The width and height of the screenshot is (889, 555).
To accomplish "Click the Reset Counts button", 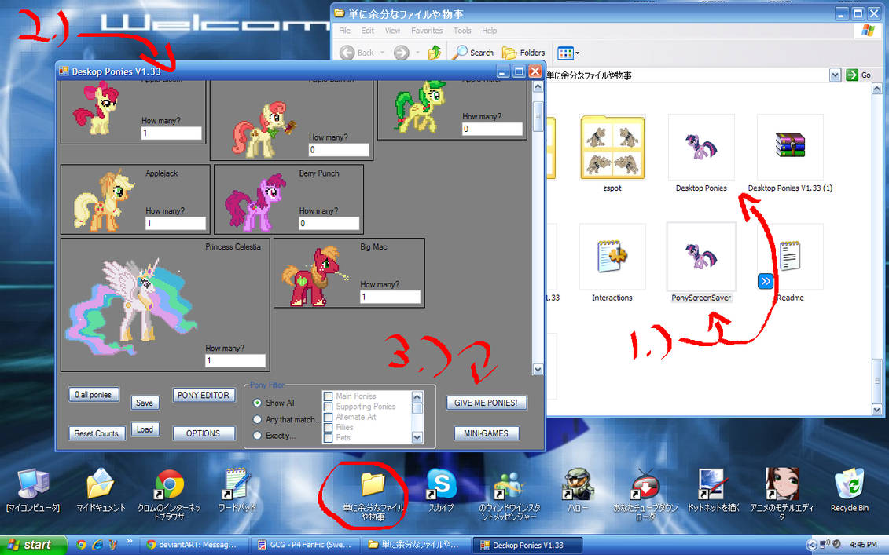I will click(x=97, y=433).
